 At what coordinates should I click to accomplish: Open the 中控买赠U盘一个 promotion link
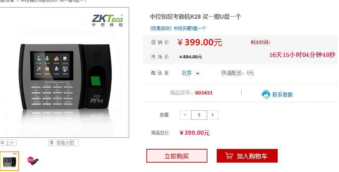pos(190,28)
